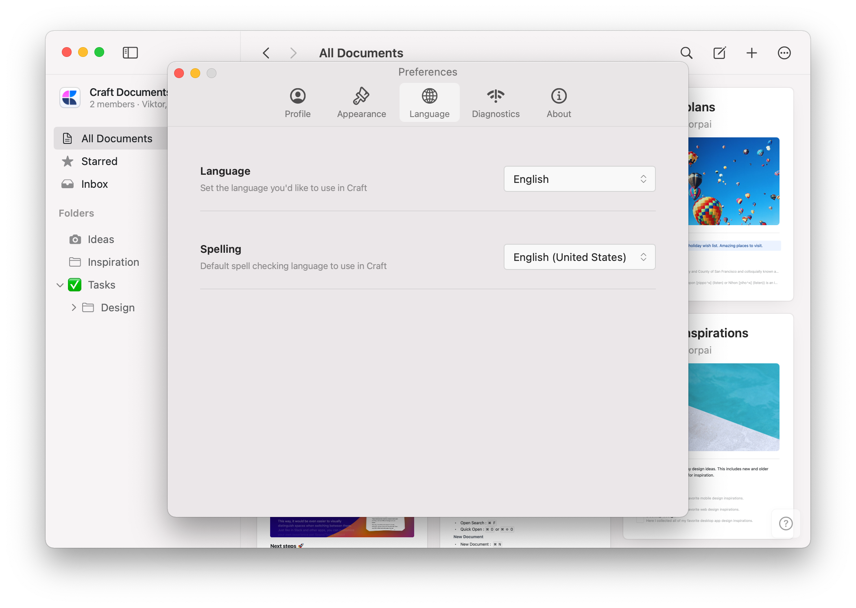Viewport: 856px width, 608px height.
Task: Open Profile preferences with the person icon
Action: (297, 102)
